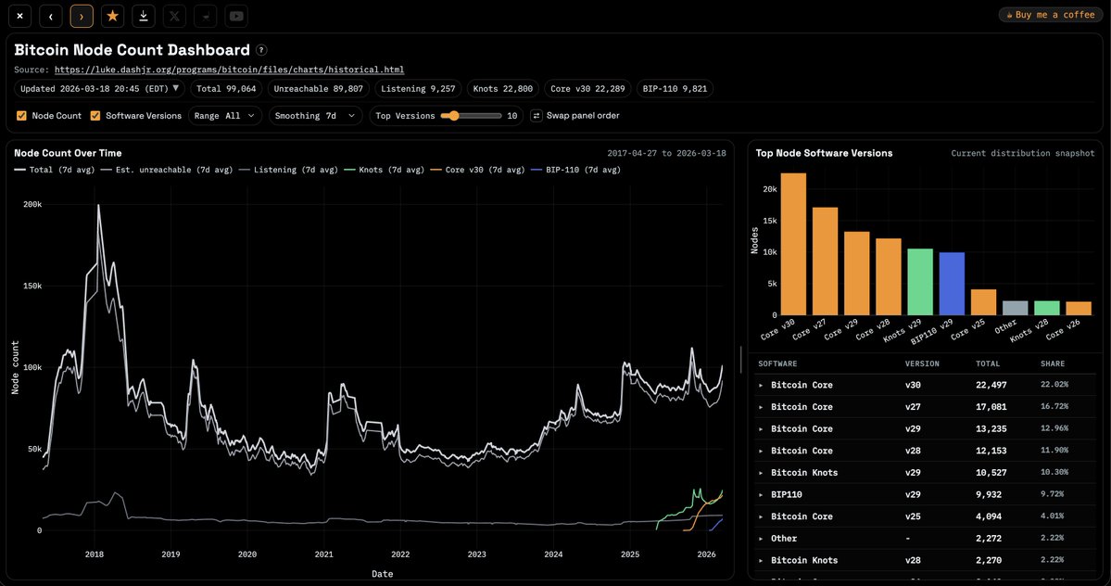Go to the previous chart arrow

(50, 16)
